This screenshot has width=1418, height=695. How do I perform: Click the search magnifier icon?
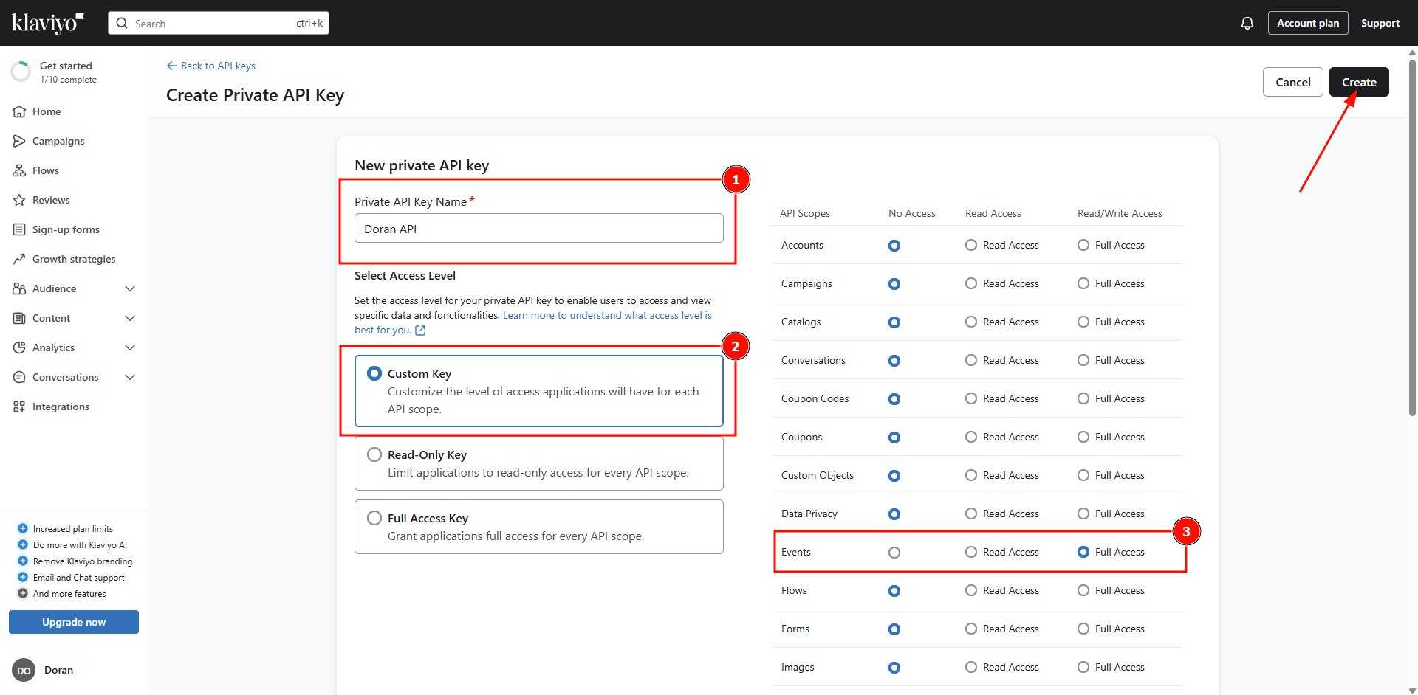point(123,23)
